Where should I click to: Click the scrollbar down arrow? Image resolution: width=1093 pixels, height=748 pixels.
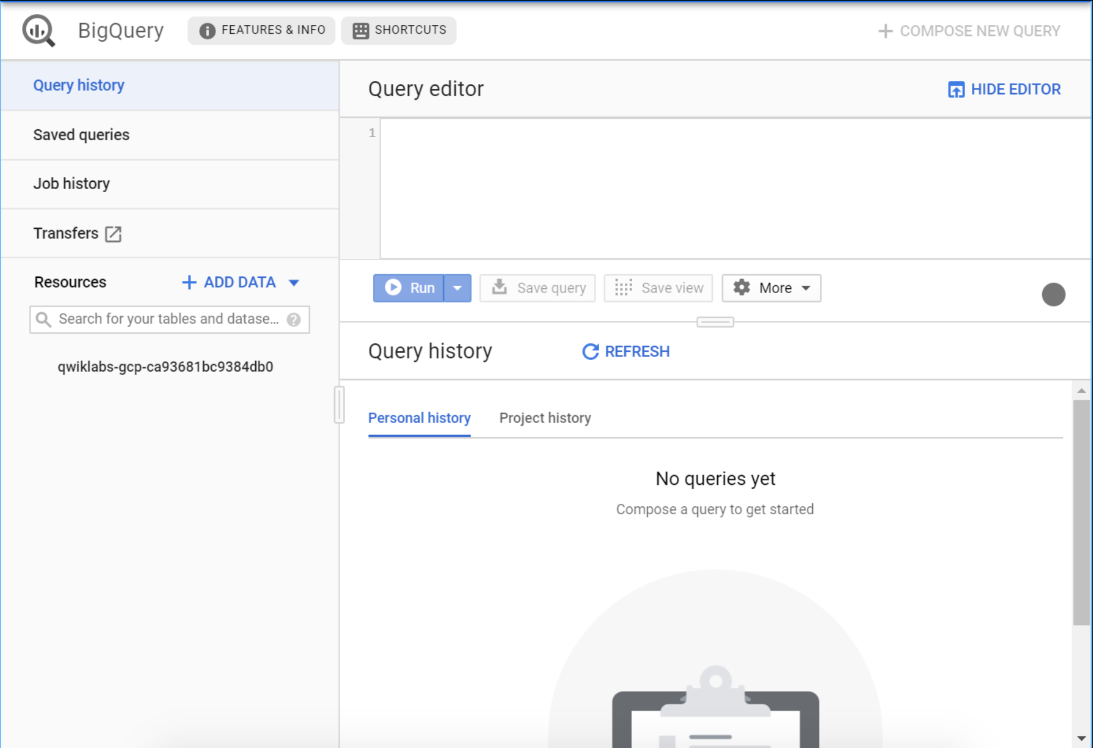(1081, 739)
